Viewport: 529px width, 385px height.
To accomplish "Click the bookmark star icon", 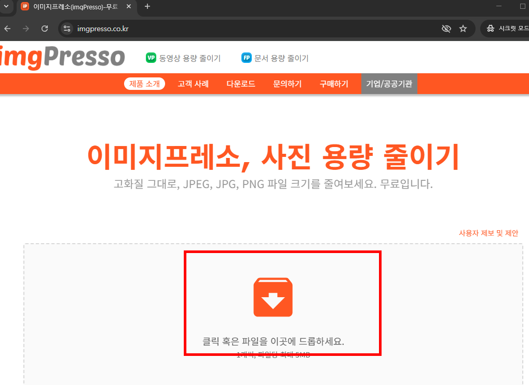I will pyautogui.click(x=463, y=29).
